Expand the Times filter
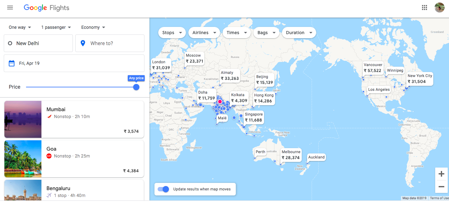The height and width of the screenshot is (202, 449). pos(236,33)
